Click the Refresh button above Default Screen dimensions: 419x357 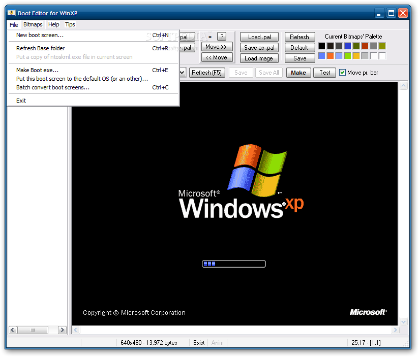[300, 37]
